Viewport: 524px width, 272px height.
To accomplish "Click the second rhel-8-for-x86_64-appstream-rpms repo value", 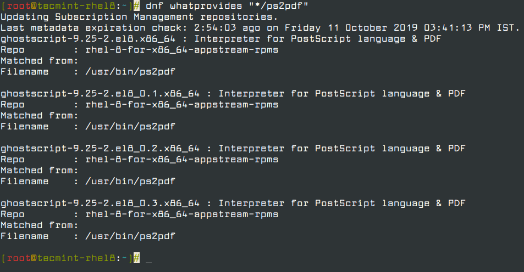I will point(182,105).
